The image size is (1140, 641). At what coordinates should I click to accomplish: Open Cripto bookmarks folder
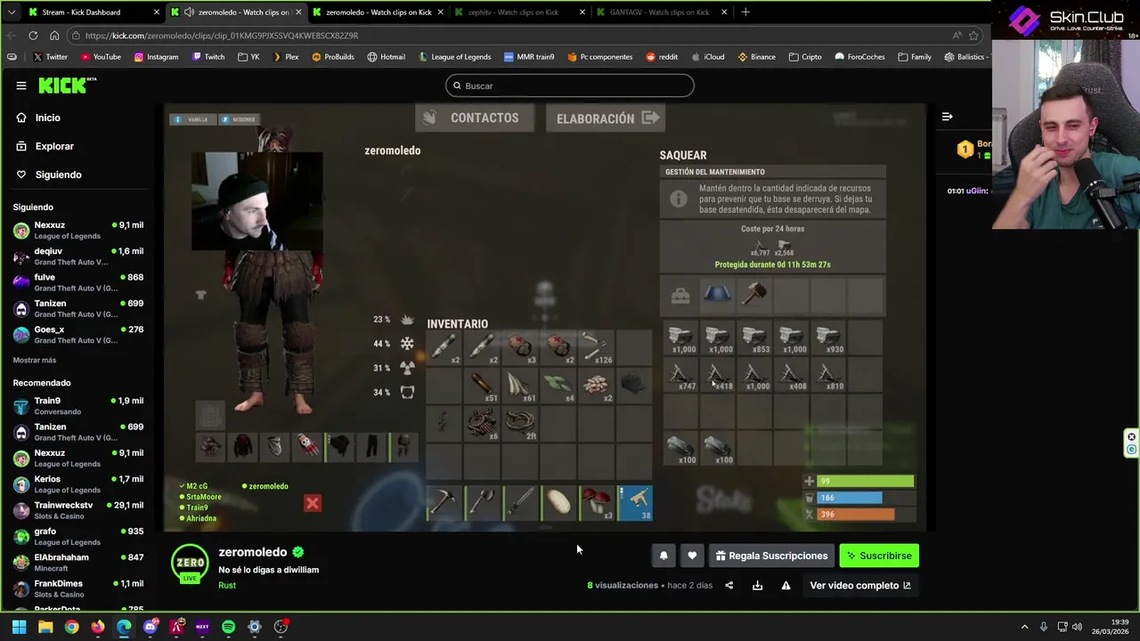tap(804, 57)
